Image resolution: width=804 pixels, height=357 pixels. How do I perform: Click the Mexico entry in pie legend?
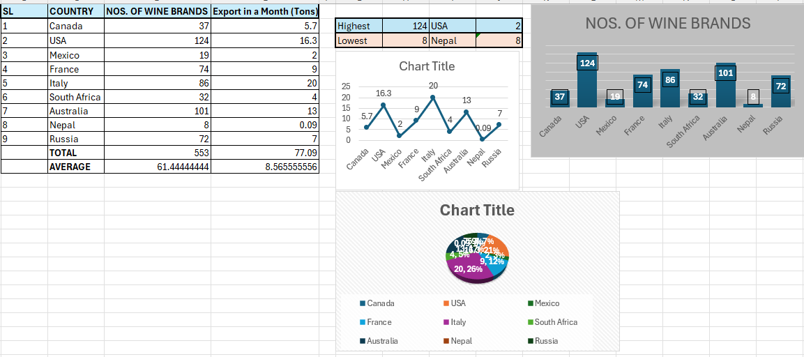click(543, 303)
